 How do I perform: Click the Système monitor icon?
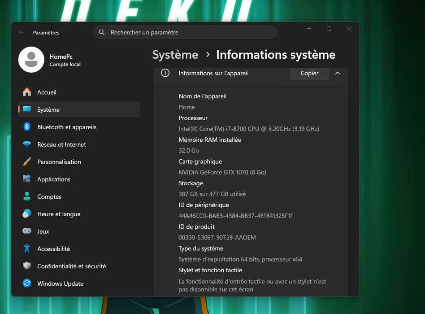click(x=27, y=109)
